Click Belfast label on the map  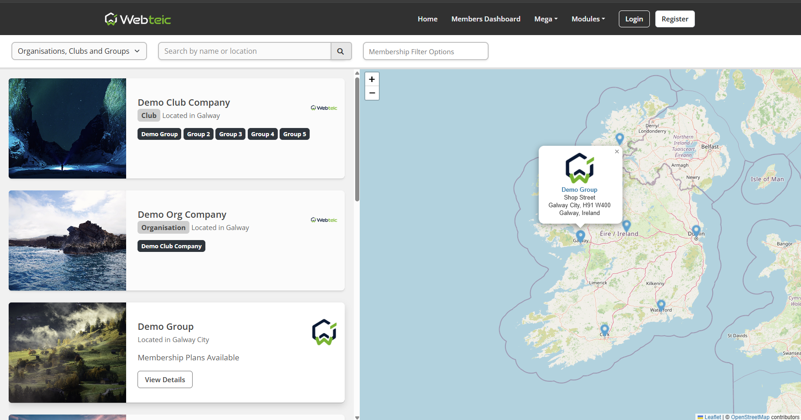tap(710, 147)
